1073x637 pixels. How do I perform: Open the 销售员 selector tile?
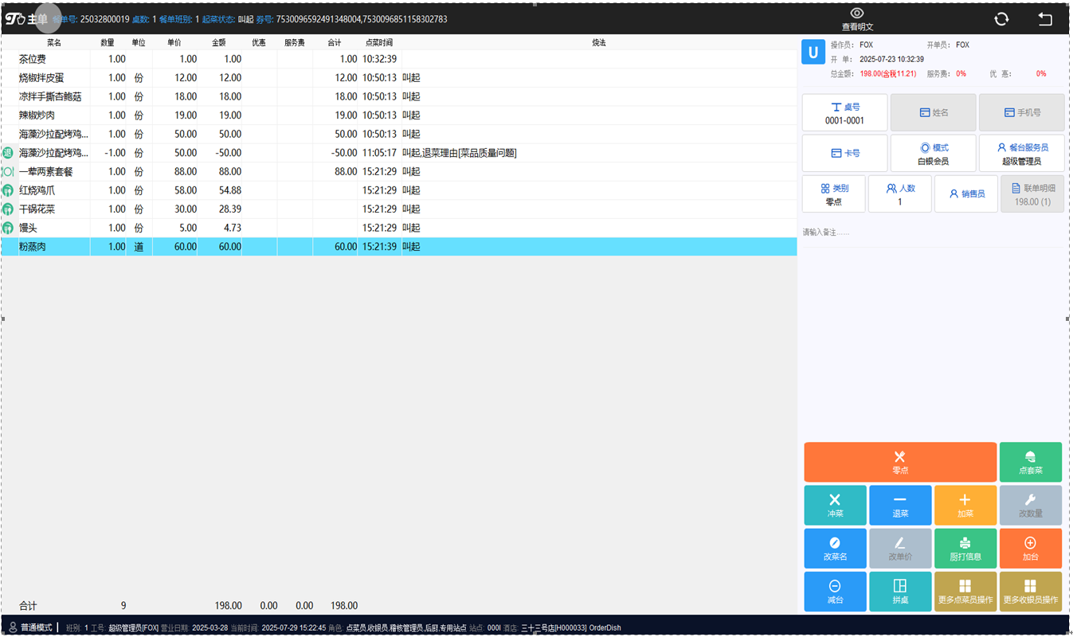pyautogui.click(x=966, y=193)
